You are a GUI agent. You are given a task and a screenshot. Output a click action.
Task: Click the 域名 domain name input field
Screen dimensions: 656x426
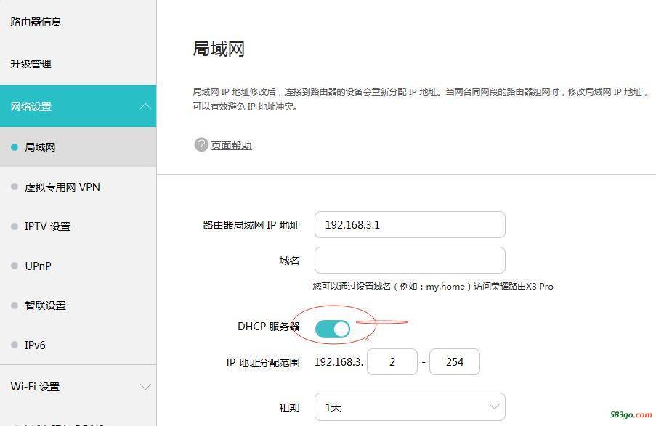[x=410, y=260]
